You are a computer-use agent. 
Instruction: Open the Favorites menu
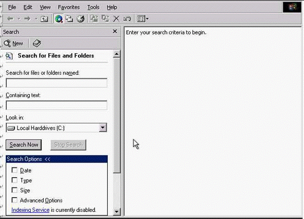(69, 7)
